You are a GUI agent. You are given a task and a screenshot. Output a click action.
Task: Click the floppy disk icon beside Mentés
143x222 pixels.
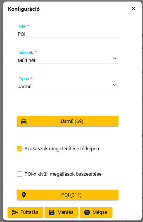pos(52,212)
